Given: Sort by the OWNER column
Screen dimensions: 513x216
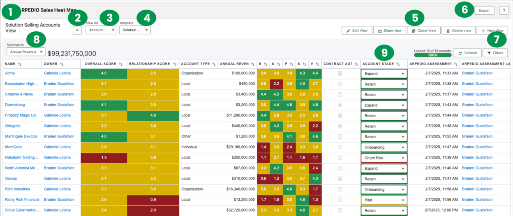Looking at the screenshot, I should [62, 64].
